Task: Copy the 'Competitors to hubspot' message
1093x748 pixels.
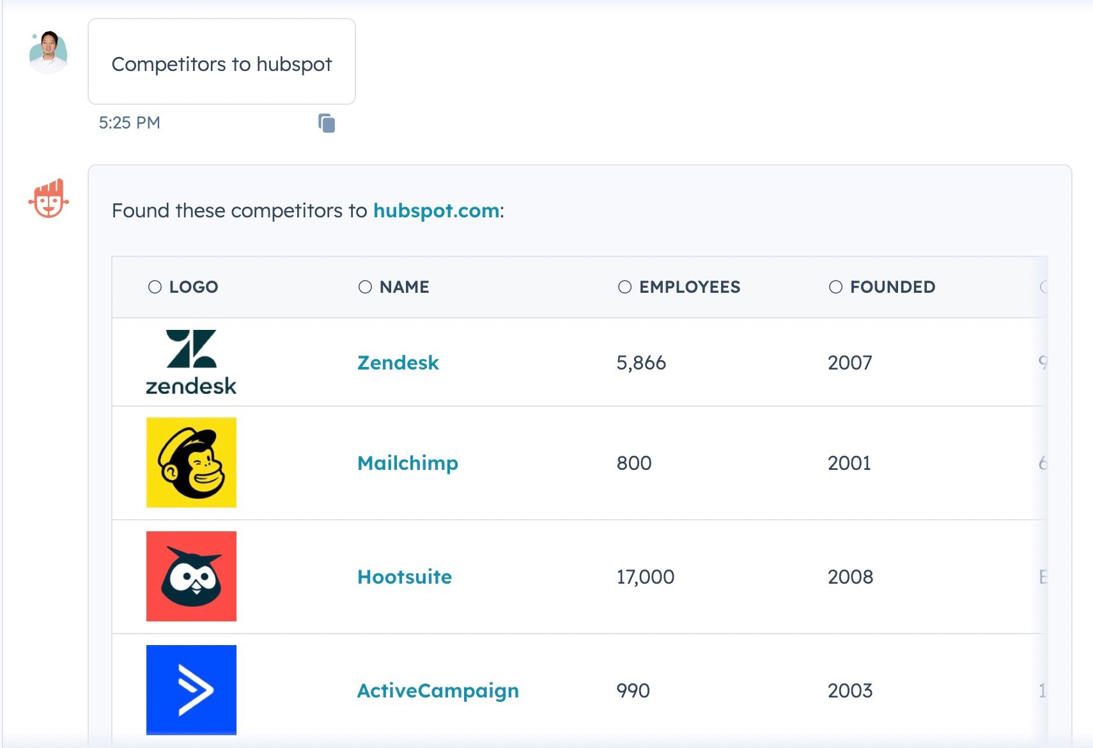Action: pyautogui.click(x=327, y=123)
